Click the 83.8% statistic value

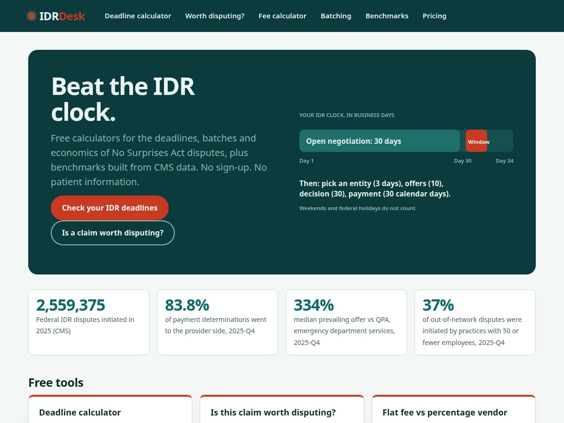click(187, 305)
